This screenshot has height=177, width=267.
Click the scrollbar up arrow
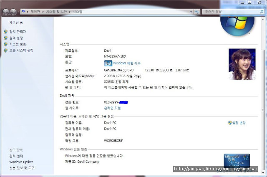(263, 19)
